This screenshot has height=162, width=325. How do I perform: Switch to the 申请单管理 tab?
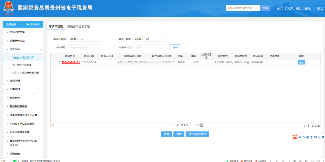(x=56, y=26)
